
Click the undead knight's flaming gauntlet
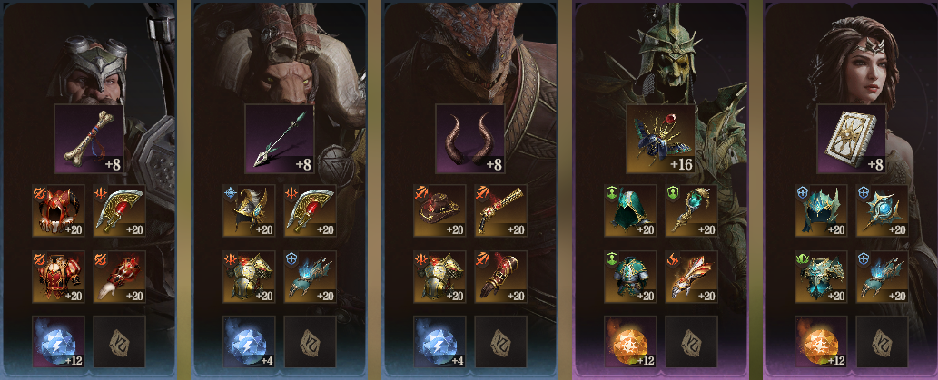click(692, 277)
